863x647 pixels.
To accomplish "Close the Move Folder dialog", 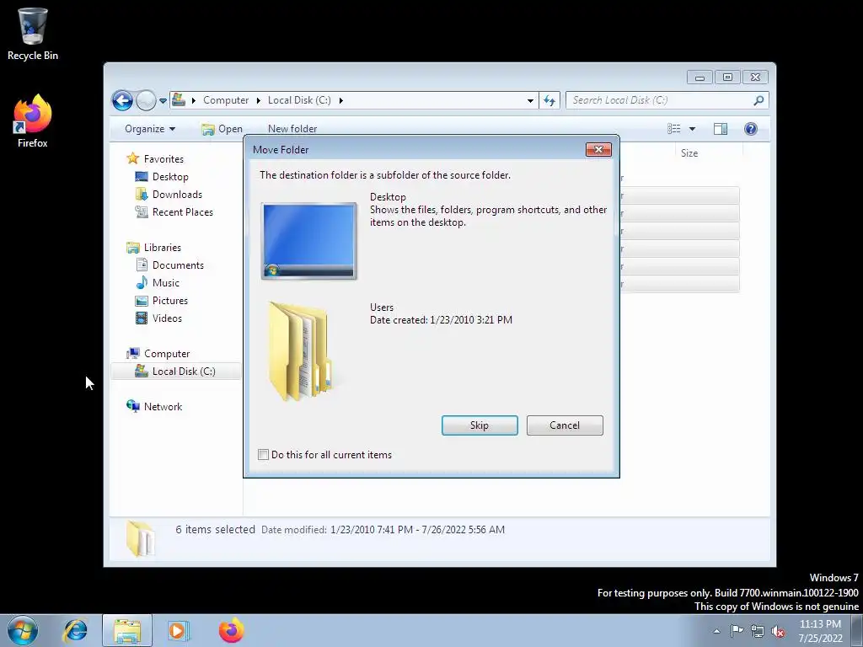I will (x=598, y=150).
